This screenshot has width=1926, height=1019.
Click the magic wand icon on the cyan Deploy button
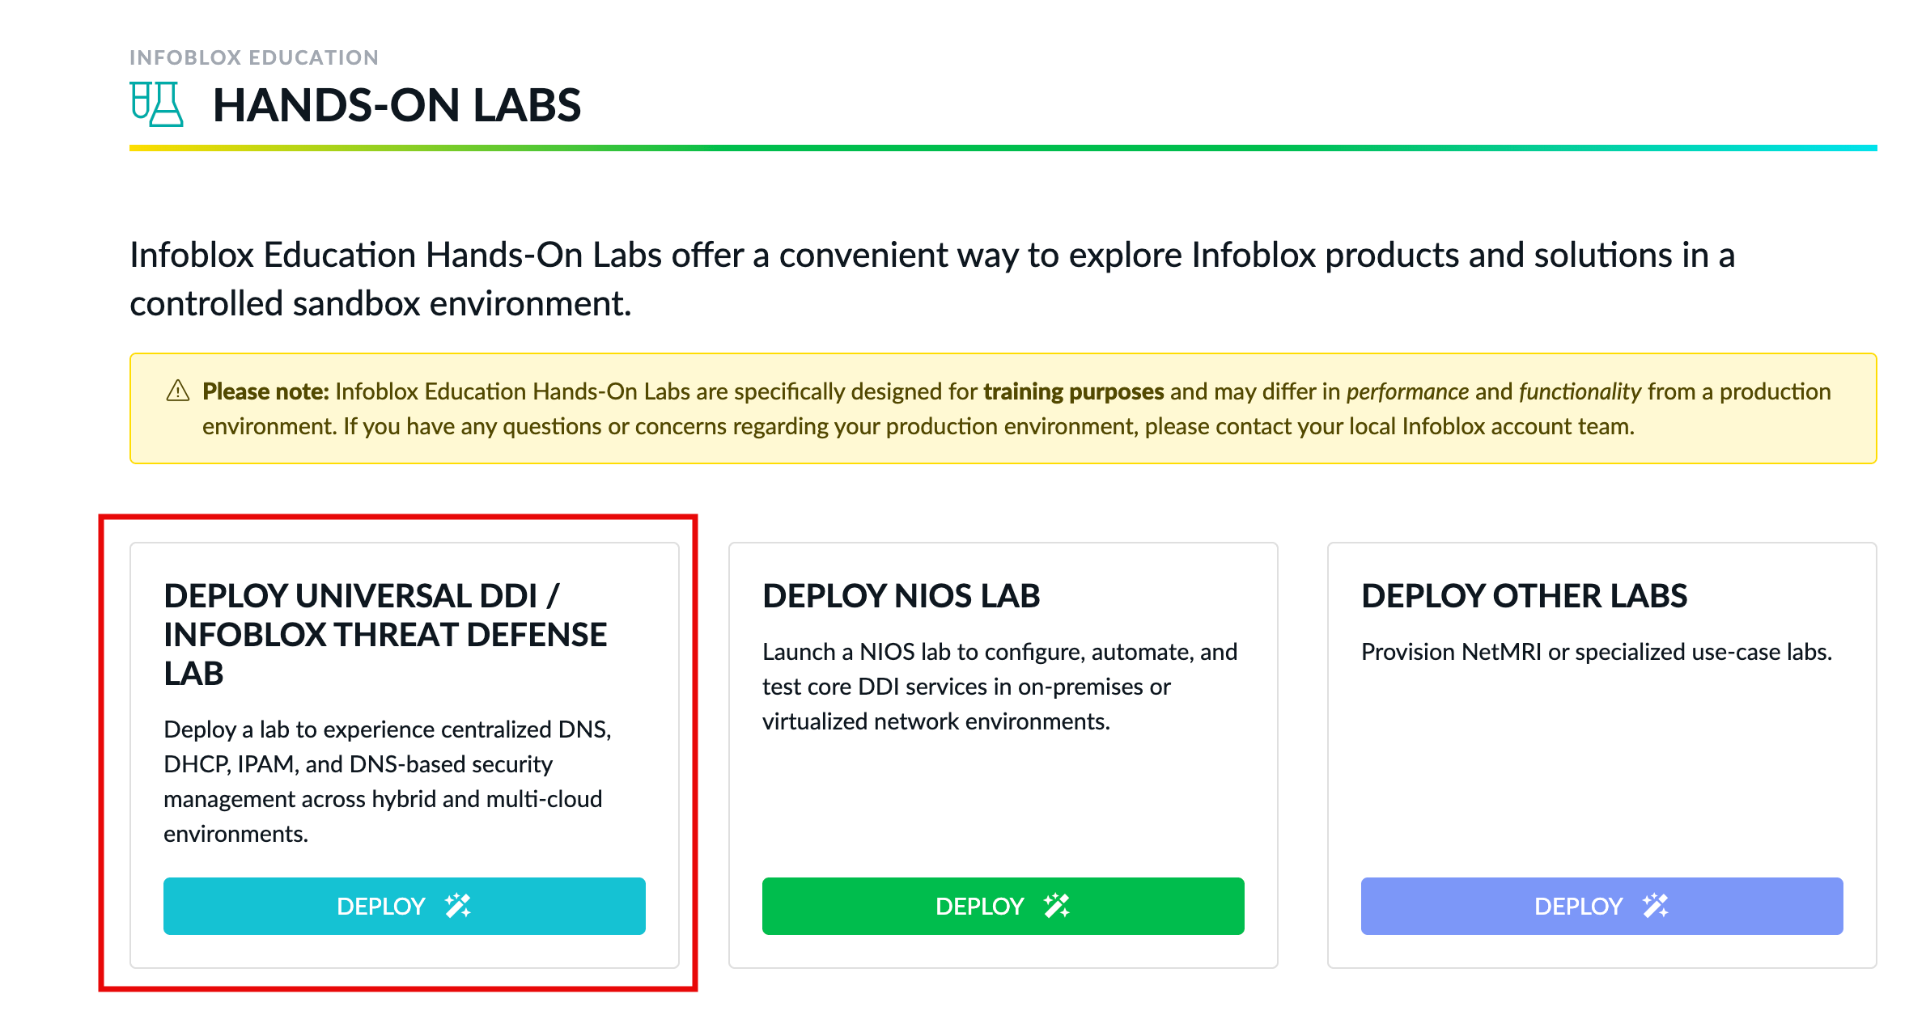point(458,906)
